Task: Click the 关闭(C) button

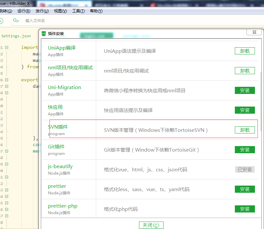Action: pos(151,225)
